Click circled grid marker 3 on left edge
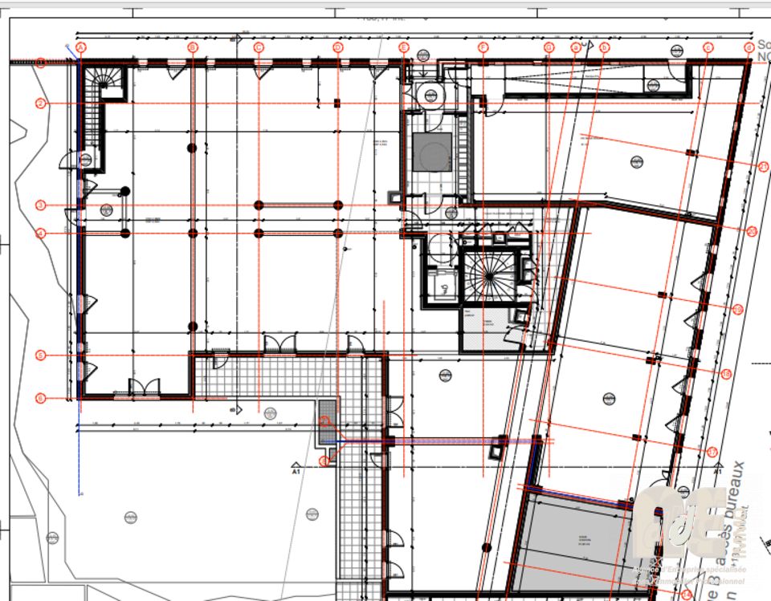 41,205
